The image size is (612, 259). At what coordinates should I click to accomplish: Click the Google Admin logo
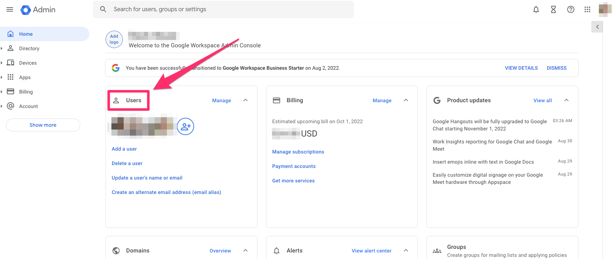click(x=38, y=10)
